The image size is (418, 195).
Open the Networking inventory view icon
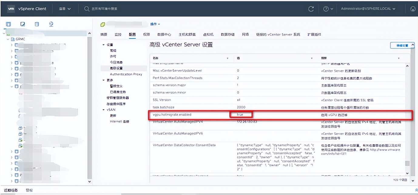coord(51,24)
